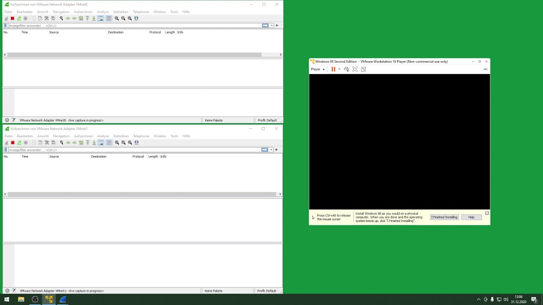Viewport: 543px width, 305px height.
Task: Open filter bookmarks in VMnet1 window
Action: (x=6, y=150)
